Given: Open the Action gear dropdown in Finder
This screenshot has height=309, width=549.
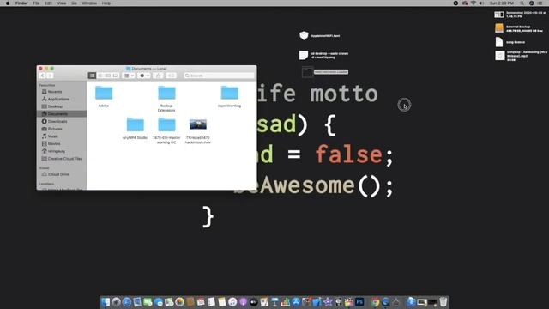Looking at the screenshot, I should pyautogui.click(x=144, y=76).
